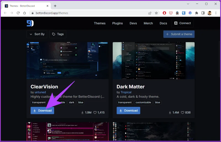Download the ClearVision theme
This screenshot has height=142, width=221.
pos(42,110)
